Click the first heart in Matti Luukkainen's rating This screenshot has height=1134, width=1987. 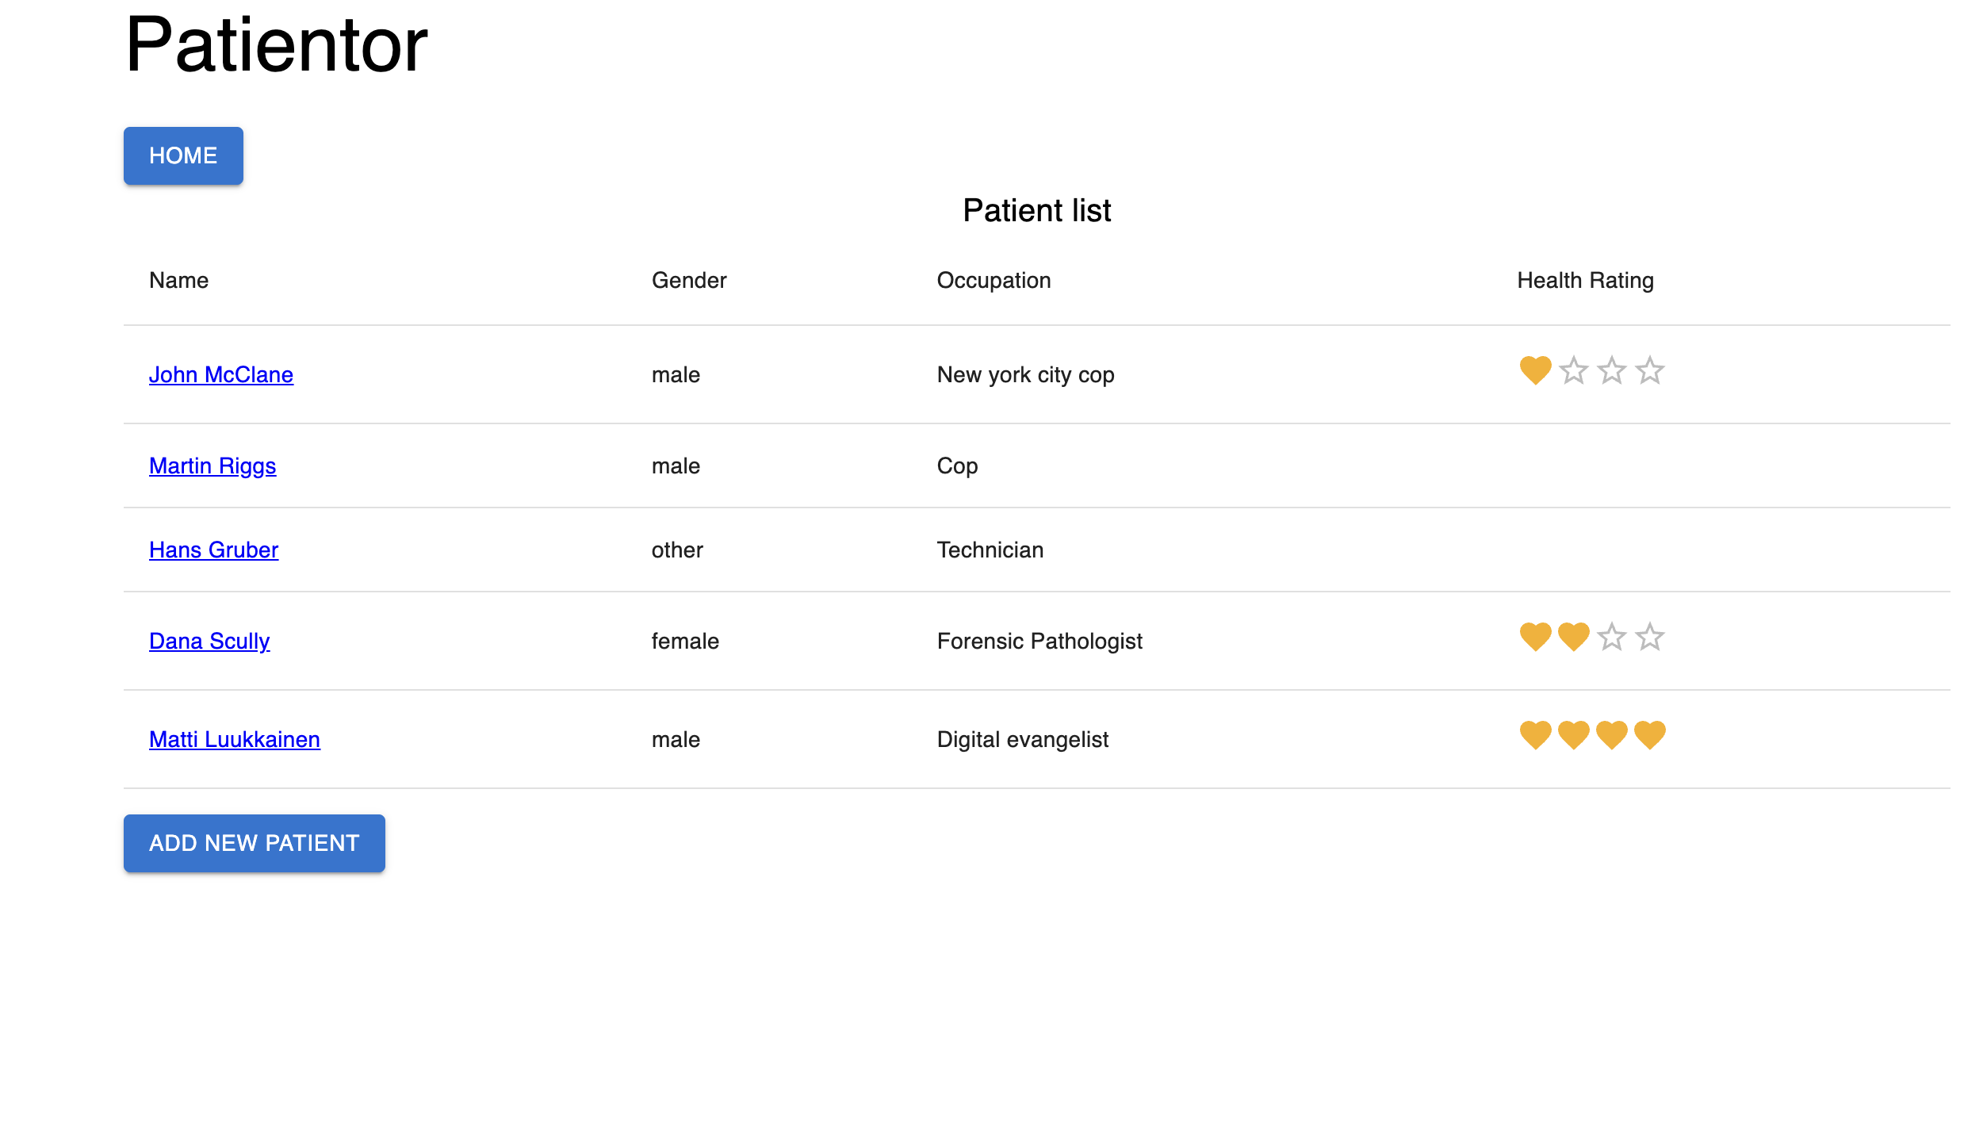point(1535,735)
